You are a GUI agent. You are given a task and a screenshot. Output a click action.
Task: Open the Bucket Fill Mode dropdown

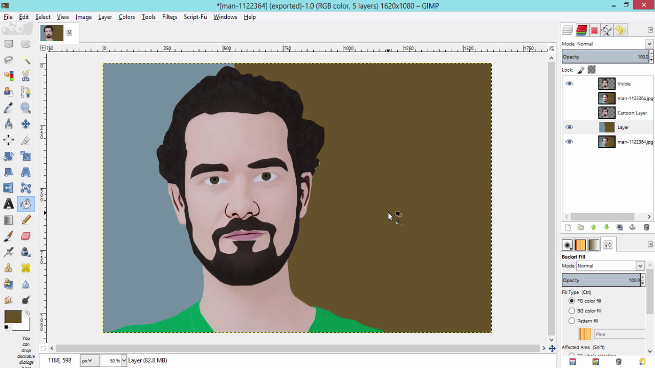609,266
